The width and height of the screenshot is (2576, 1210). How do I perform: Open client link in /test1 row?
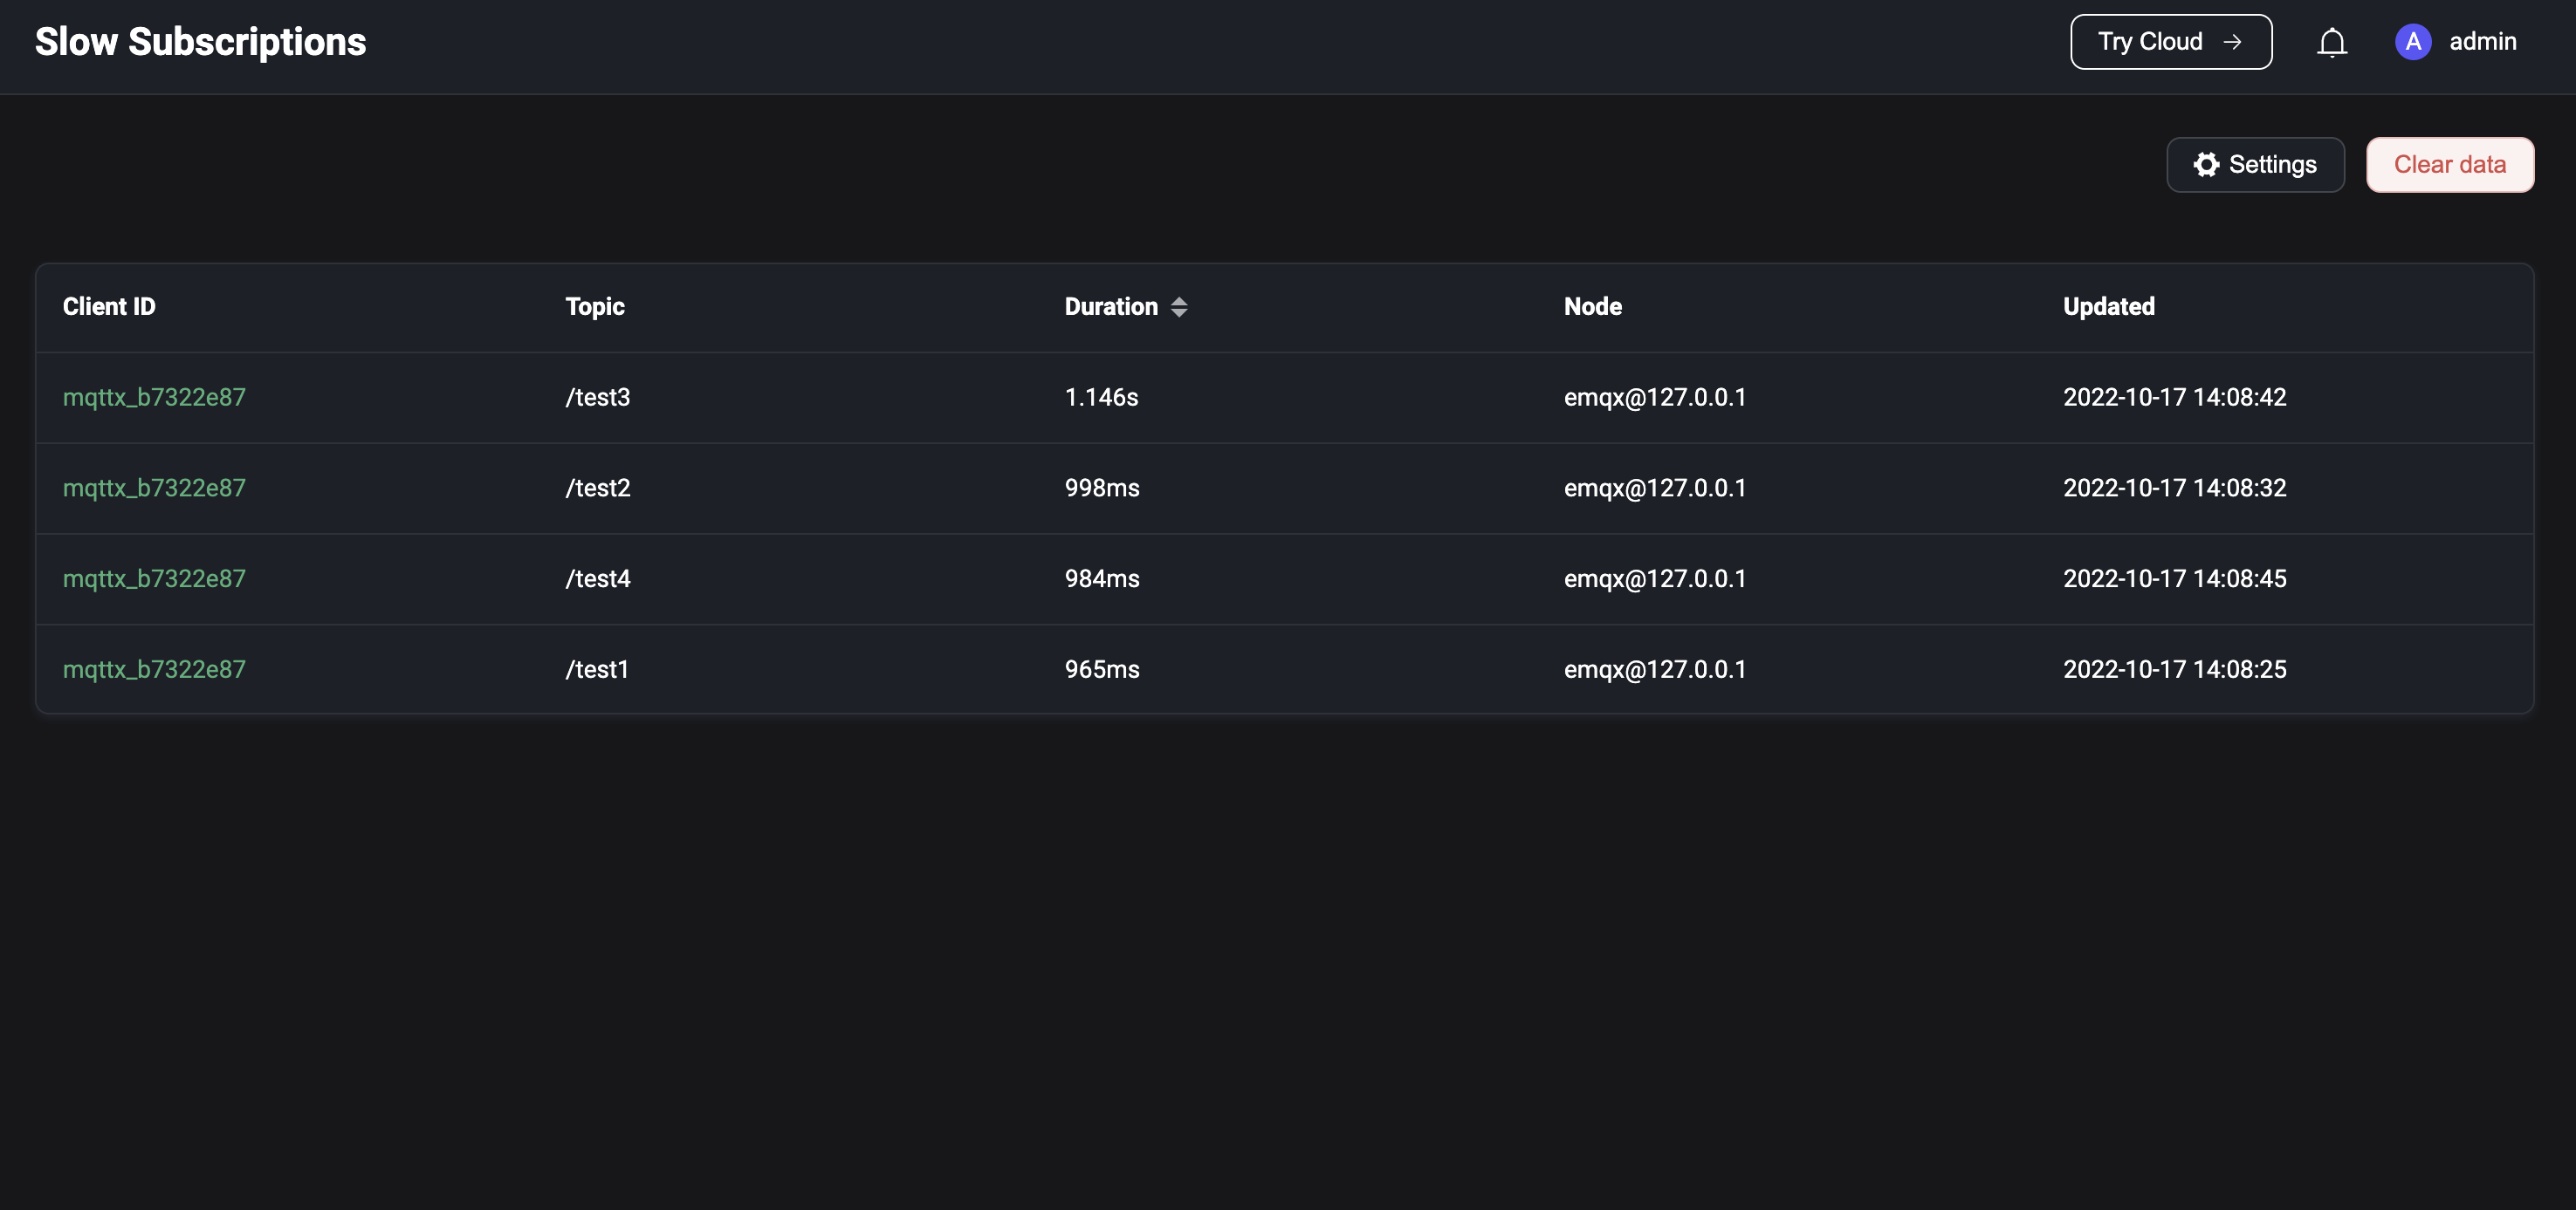tap(154, 669)
